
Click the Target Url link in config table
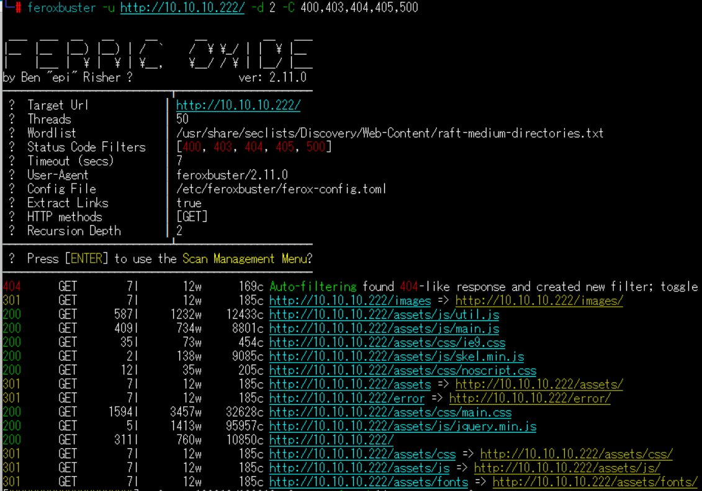click(238, 105)
